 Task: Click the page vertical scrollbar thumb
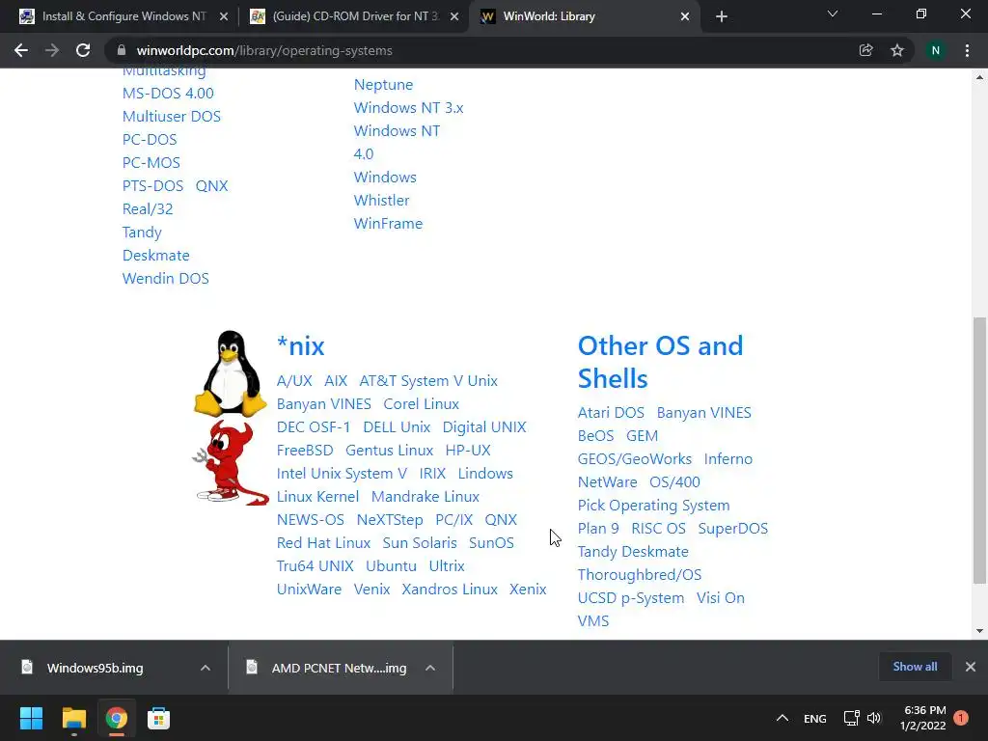click(x=979, y=451)
